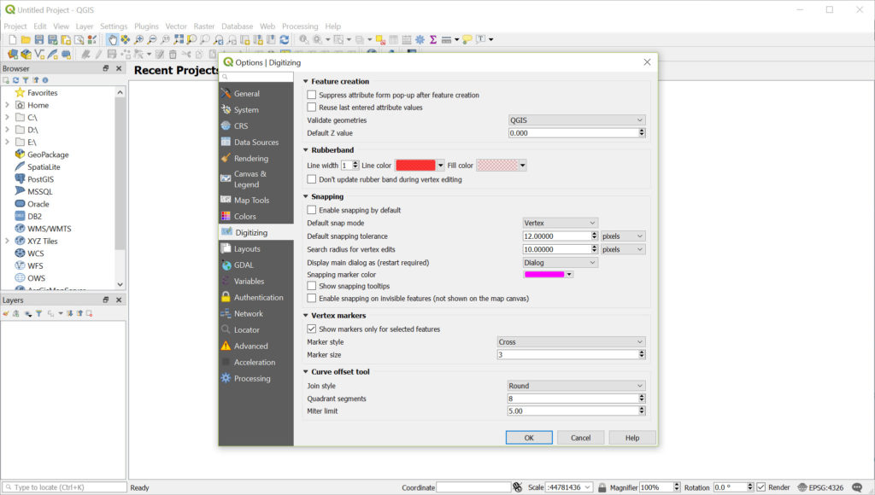The height and width of the screenshot is (495, 875).
Task: Enable snapping by default checkbox
Action: point(311,210)
